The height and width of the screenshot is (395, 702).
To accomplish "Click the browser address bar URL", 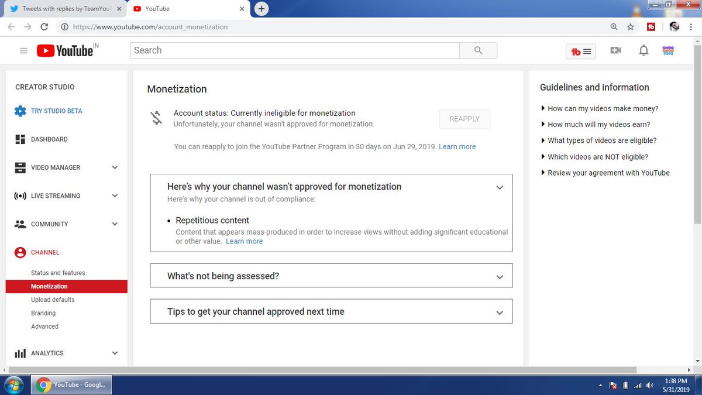I will point(150,27).
